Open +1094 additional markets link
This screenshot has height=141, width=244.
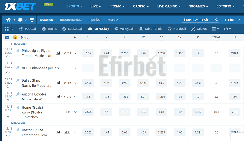point(67,53)
